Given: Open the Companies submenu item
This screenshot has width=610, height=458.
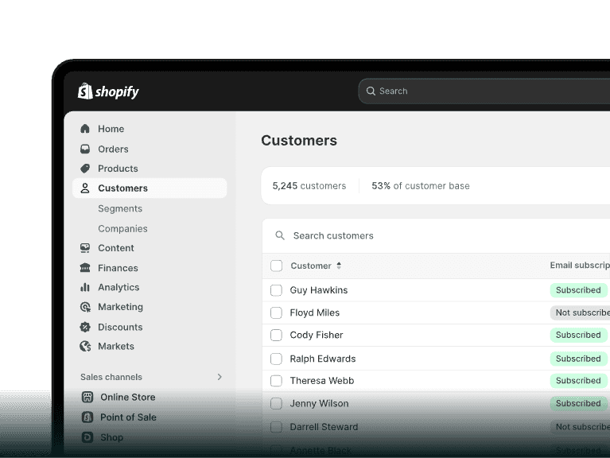Looking at the screenshot, I should tap(122, 229).
